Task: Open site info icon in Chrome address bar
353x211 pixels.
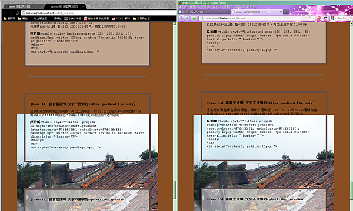Action: [24, 13]
